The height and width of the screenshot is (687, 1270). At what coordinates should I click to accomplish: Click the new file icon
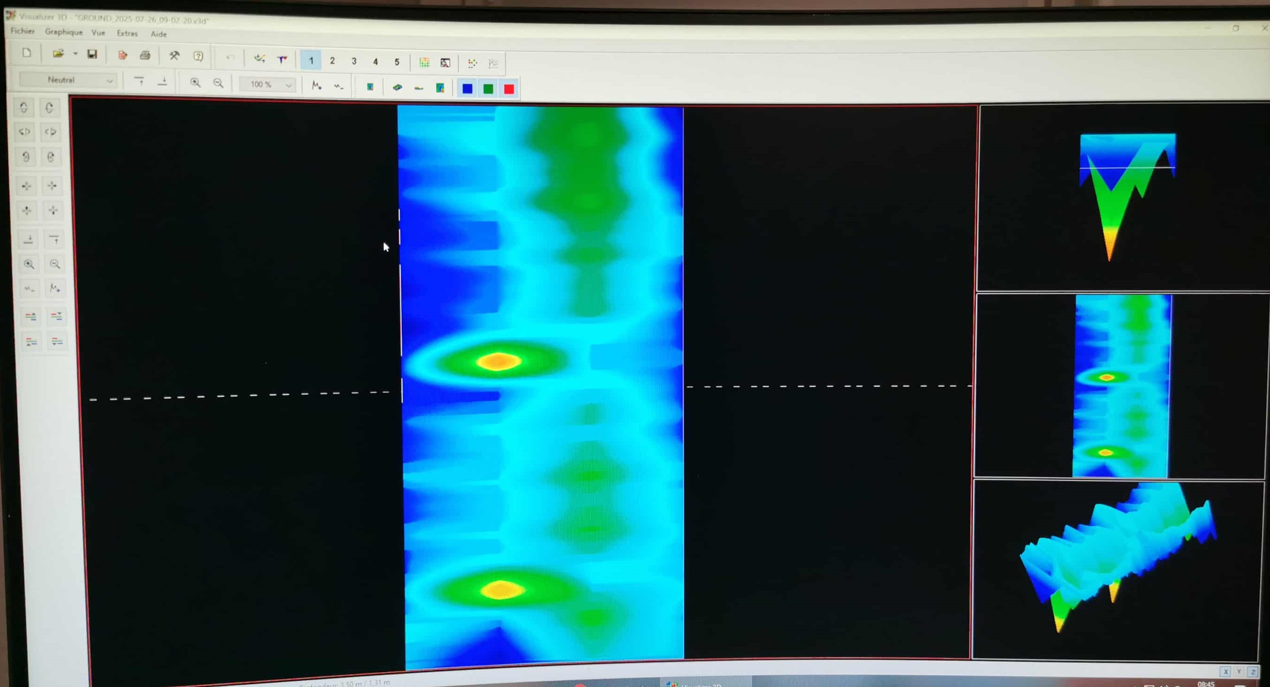[27, 53]
